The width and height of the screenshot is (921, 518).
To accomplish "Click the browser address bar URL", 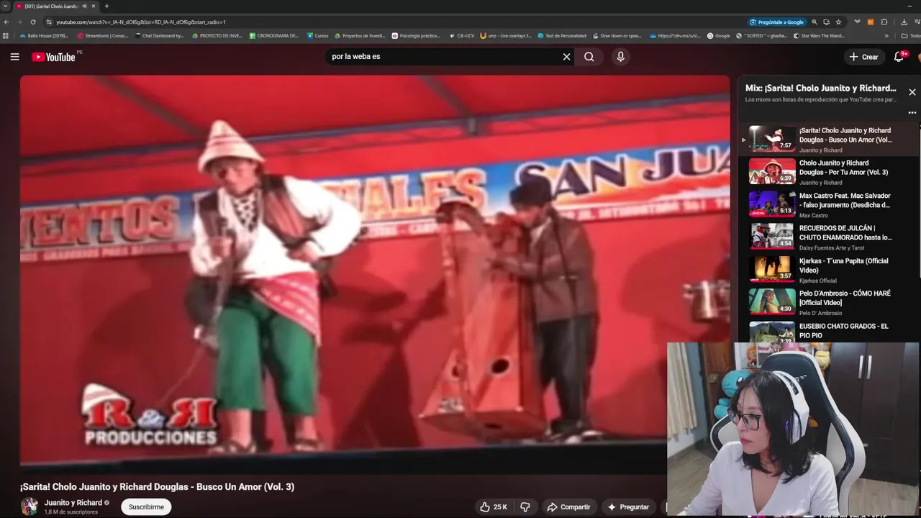I will pos(141,22).
